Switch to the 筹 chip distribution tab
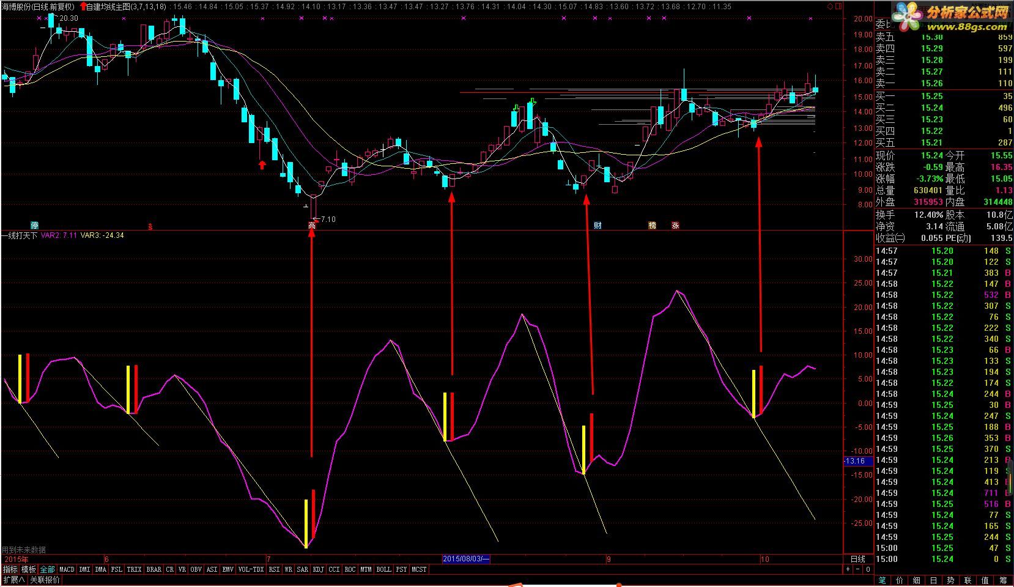The height and width of the screenshot is (587, 1014). [x=1004, y=580]
